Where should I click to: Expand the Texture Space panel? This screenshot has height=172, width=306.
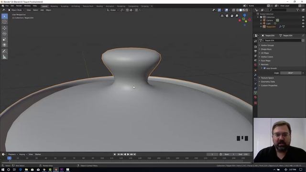click(267, 78)
